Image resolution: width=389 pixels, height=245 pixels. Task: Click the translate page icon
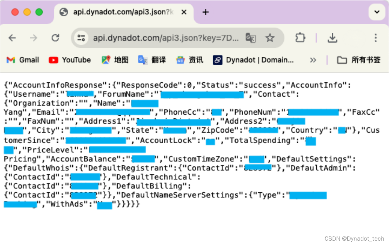point(251,38)
